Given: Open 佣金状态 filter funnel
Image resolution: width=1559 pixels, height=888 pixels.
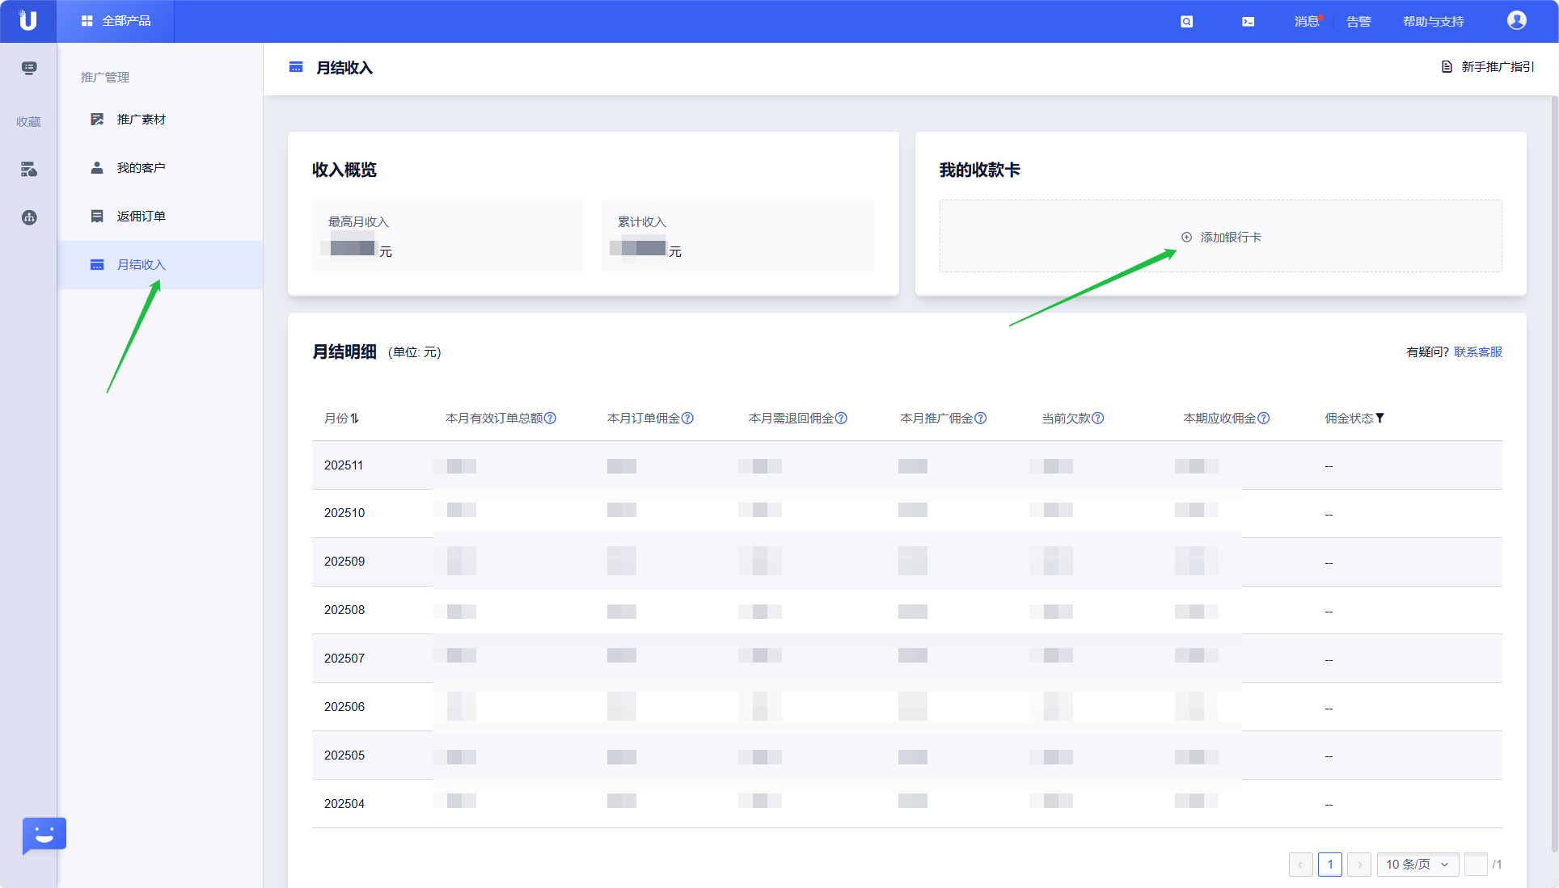Looking at the screenshot, I should click(x=1379, y=418).
